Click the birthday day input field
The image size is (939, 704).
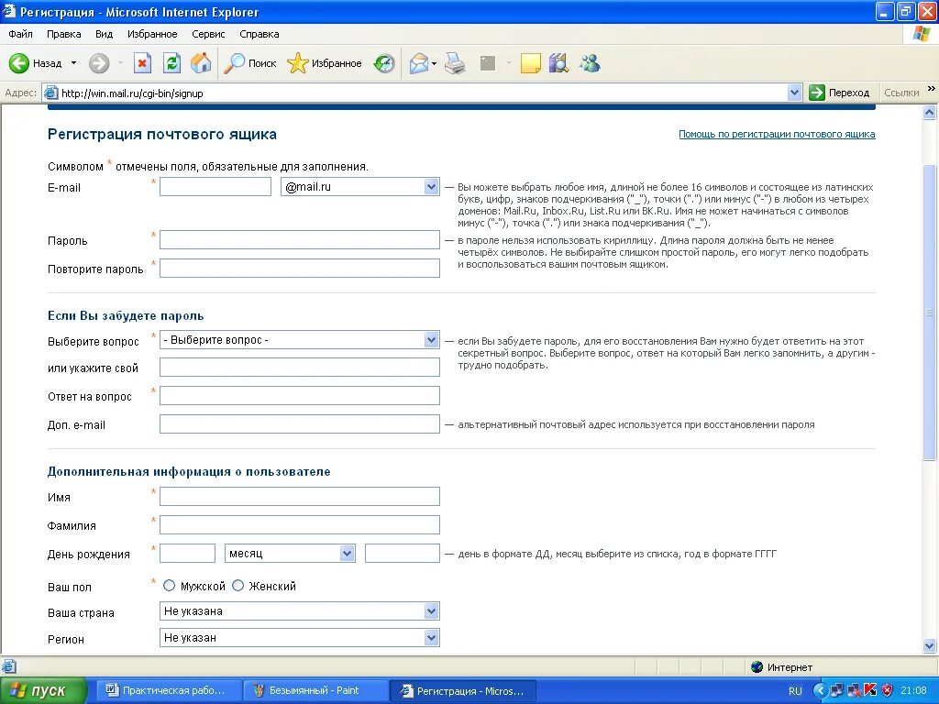(187, 553)
